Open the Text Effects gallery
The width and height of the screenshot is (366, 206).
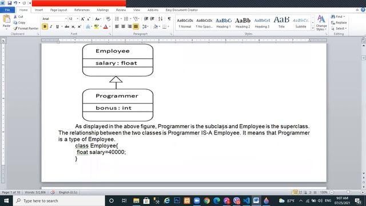[x=88, y=27]
